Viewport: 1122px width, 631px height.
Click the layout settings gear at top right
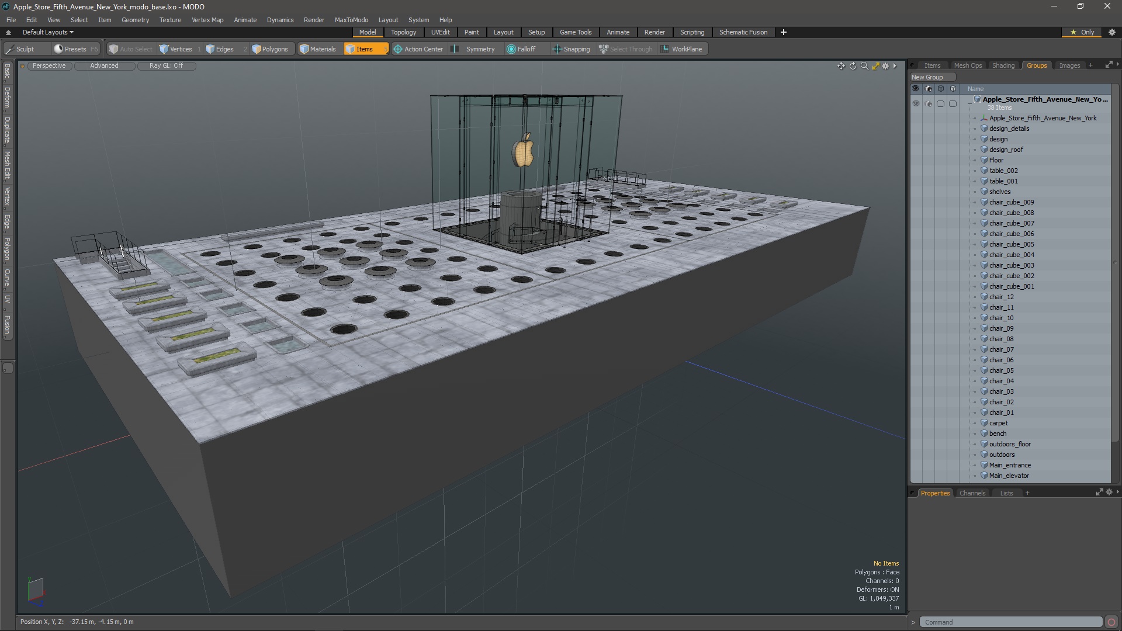click(x=1112, y=32)
